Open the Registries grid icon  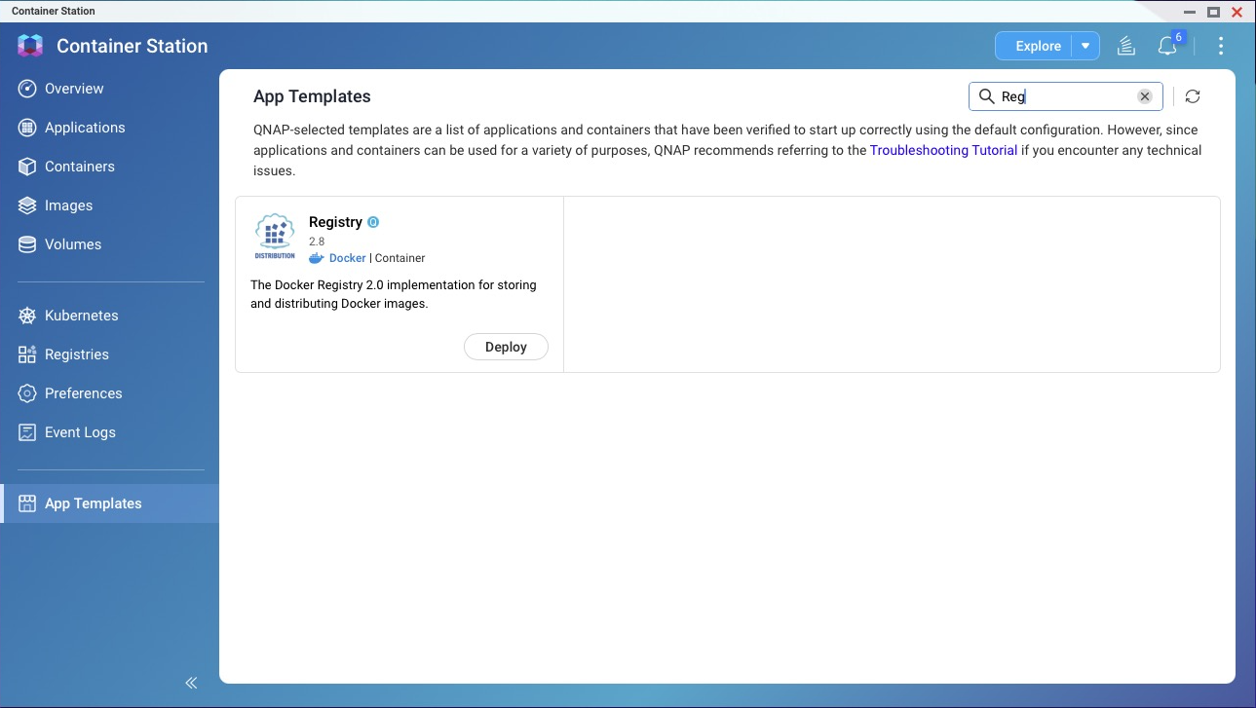click(x=27, y=354)
